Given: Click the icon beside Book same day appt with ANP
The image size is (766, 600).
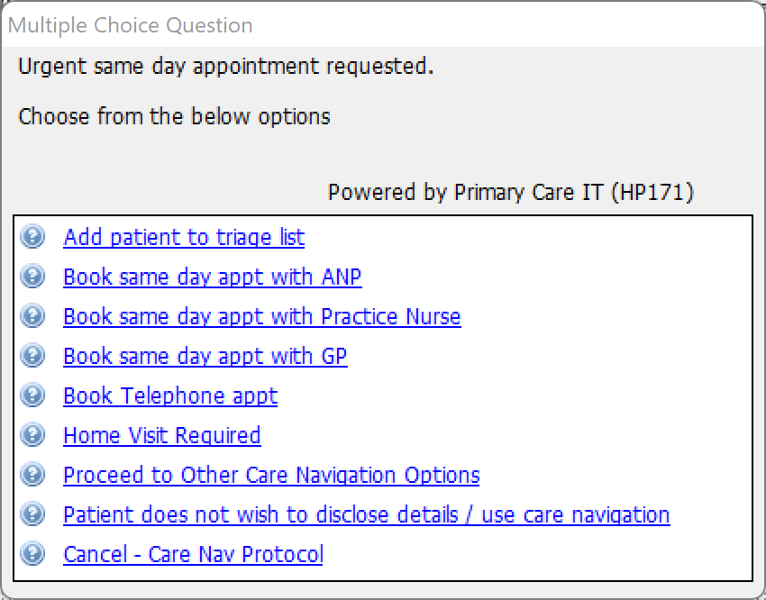Looking at the screenshot, I should pos(32,277).
